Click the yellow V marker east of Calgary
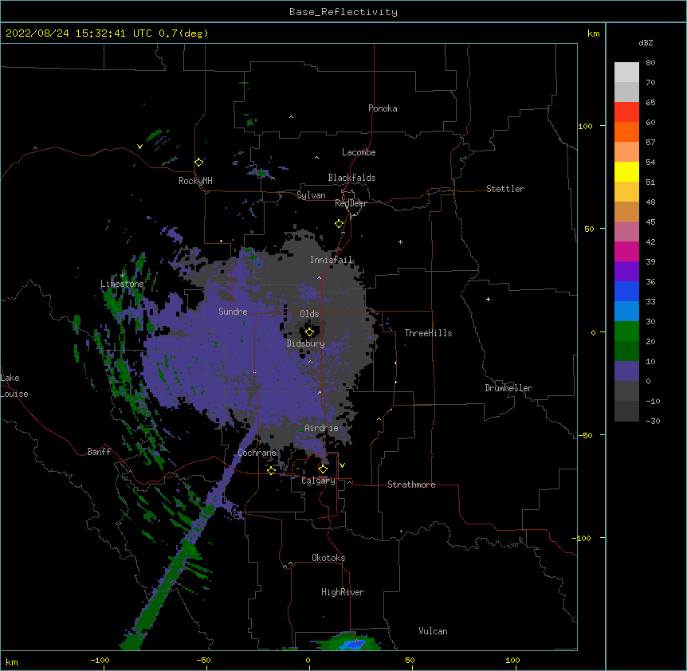Screen dimensions: 687x671 pos(342,465)
